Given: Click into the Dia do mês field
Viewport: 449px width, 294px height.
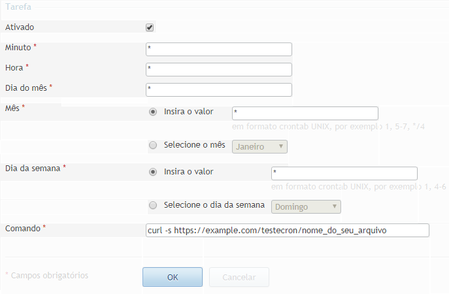Looking at the screenshot, I should [219, 90].
